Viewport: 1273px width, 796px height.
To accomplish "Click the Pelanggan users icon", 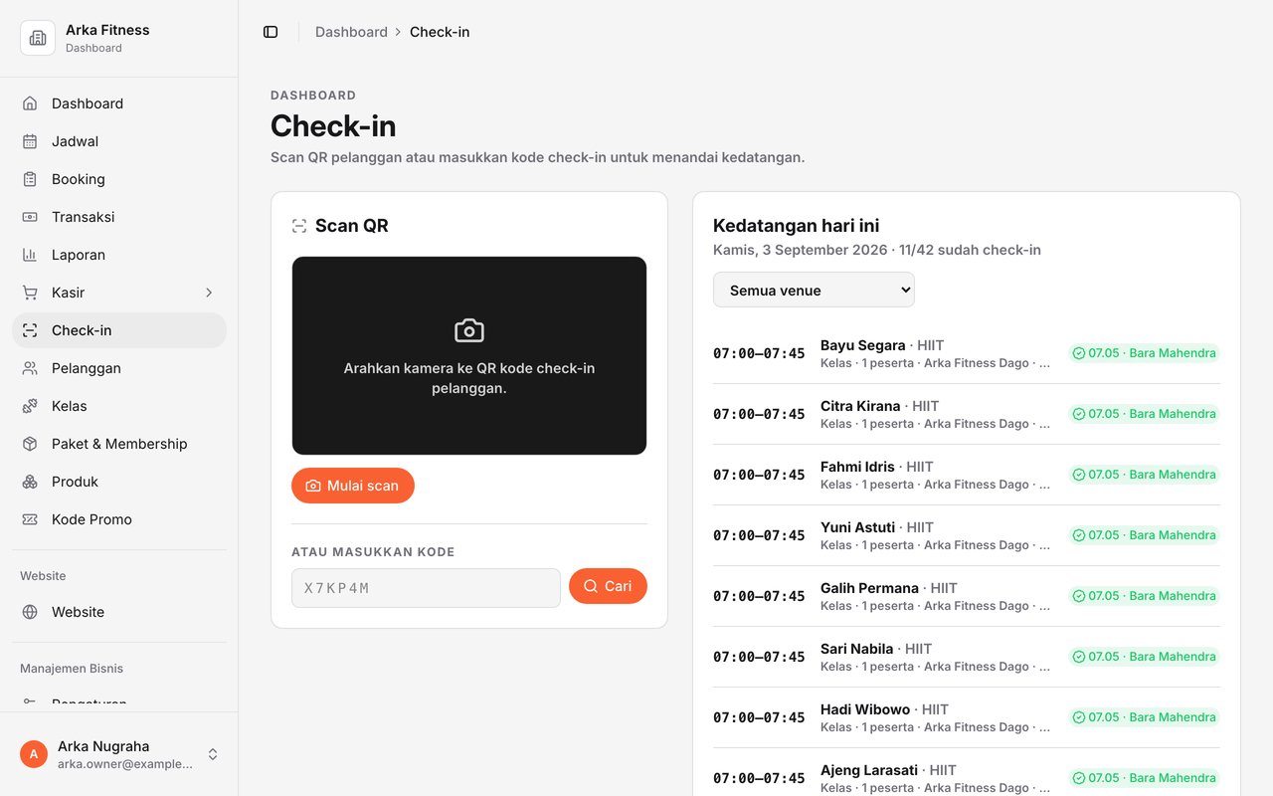I will tap(30, 368).
